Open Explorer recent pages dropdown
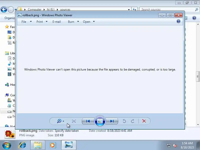Screen dimensions: 200x150 click(x=16, y=9)
